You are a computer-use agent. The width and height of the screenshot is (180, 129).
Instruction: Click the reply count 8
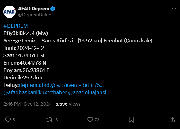(14, 120)
